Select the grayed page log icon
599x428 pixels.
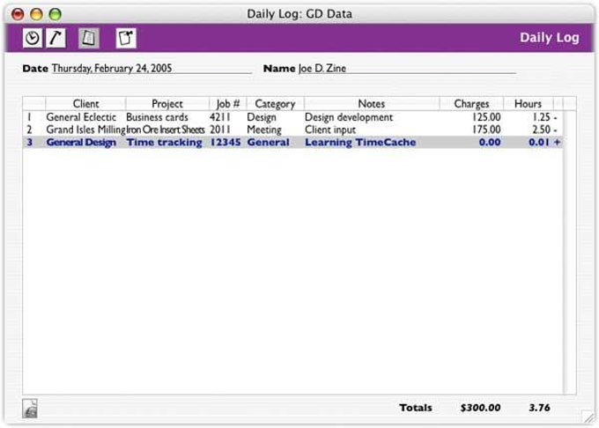point(89,38)
